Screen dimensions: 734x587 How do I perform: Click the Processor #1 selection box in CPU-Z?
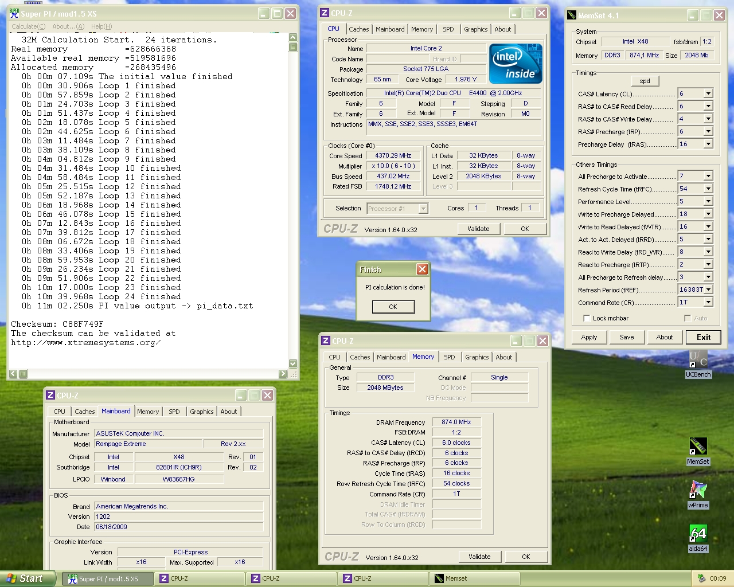coord(397,209)
